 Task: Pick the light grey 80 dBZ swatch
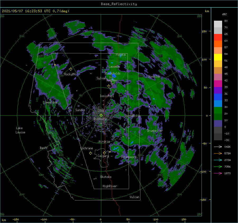tap(218, 24)
